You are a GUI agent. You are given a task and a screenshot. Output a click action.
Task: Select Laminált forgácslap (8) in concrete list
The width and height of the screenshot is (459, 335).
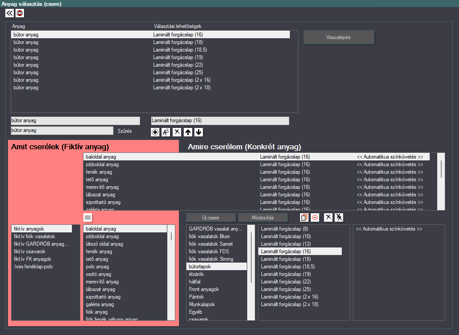tap(300, 229)
